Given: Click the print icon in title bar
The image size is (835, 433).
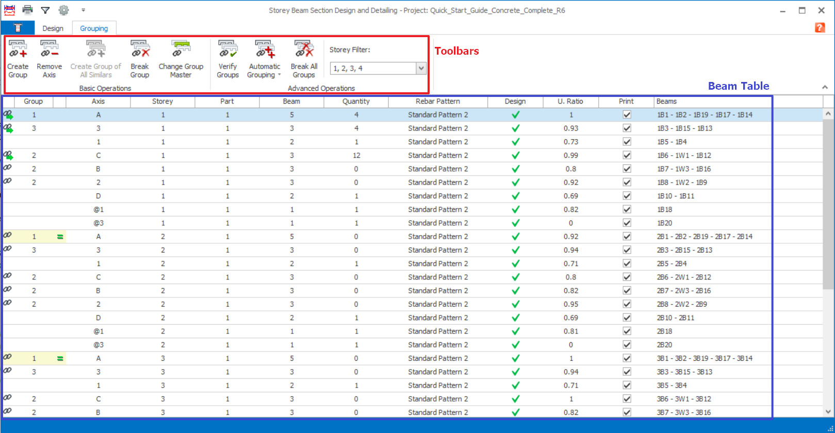Looking at the screenshot, I should (x=28, y=10).
